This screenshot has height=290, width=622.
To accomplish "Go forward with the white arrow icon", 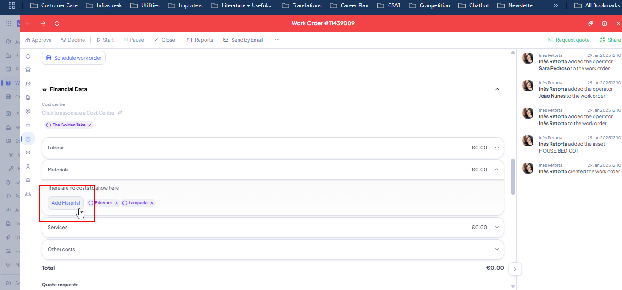I will coord(43,23).
